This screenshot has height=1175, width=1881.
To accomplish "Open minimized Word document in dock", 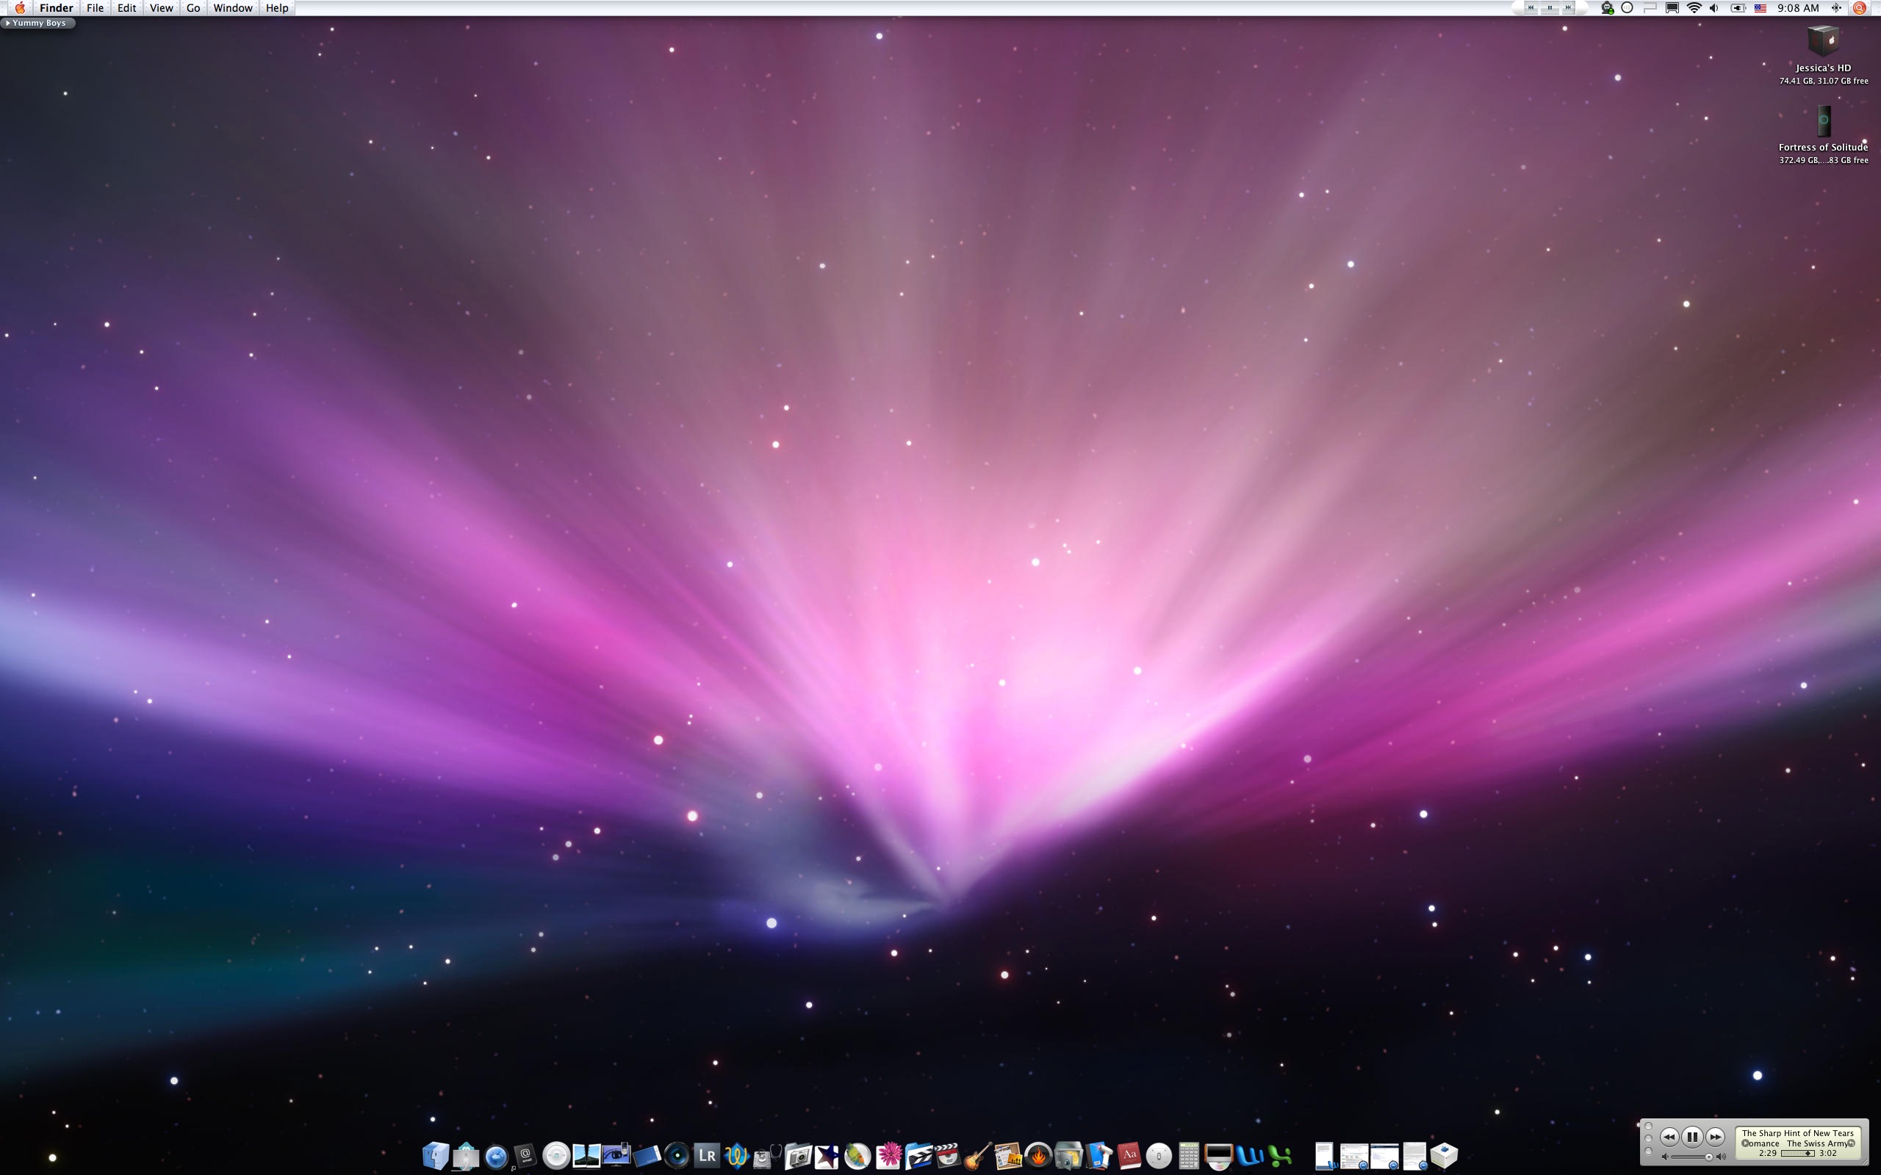I will pos(1326,1157).
